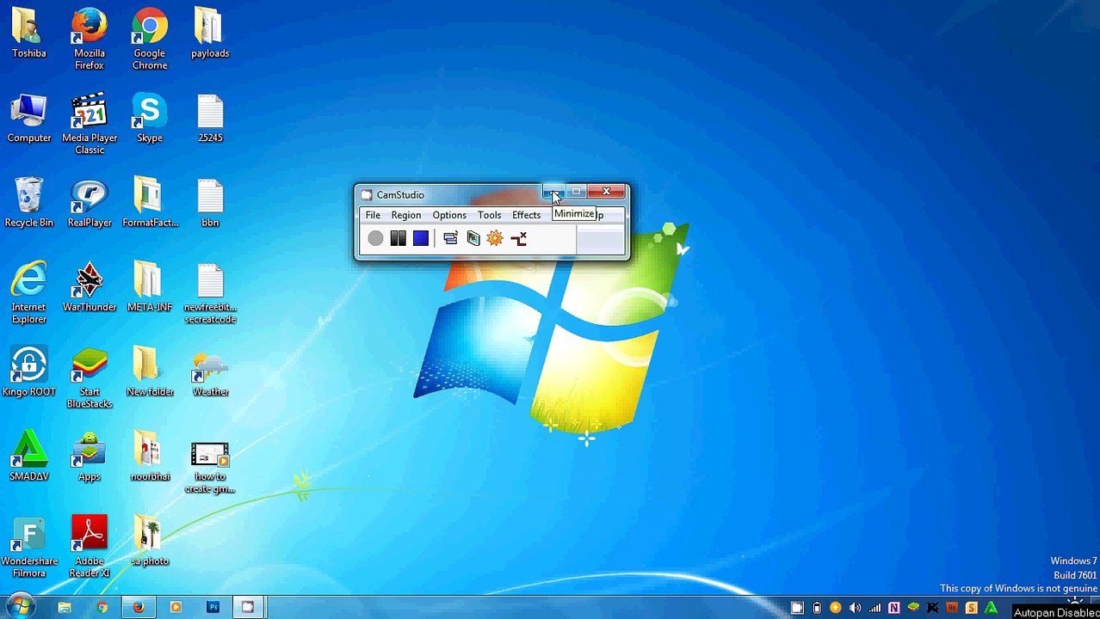Select the 'how to create gm...' video file

click(x=210, y=469)
